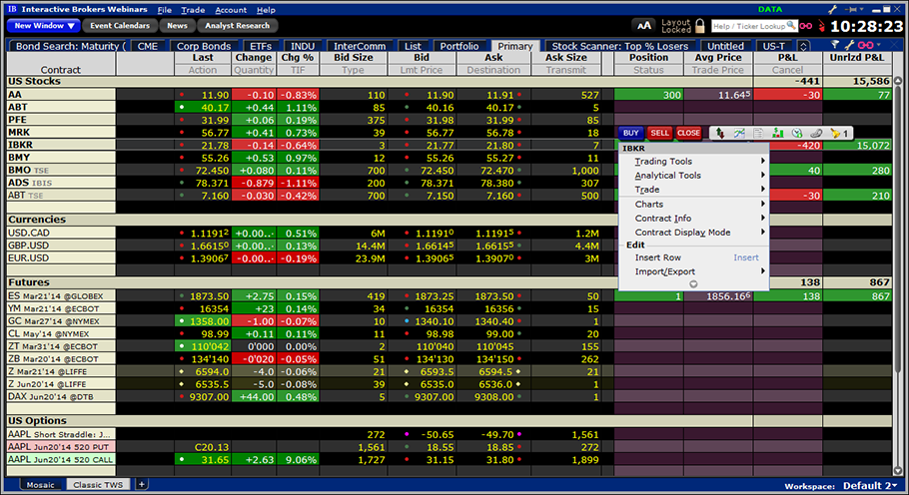Screen dimensions: 909x495
Task: Click the wrench icon in tab row
Action: point(849,45)
